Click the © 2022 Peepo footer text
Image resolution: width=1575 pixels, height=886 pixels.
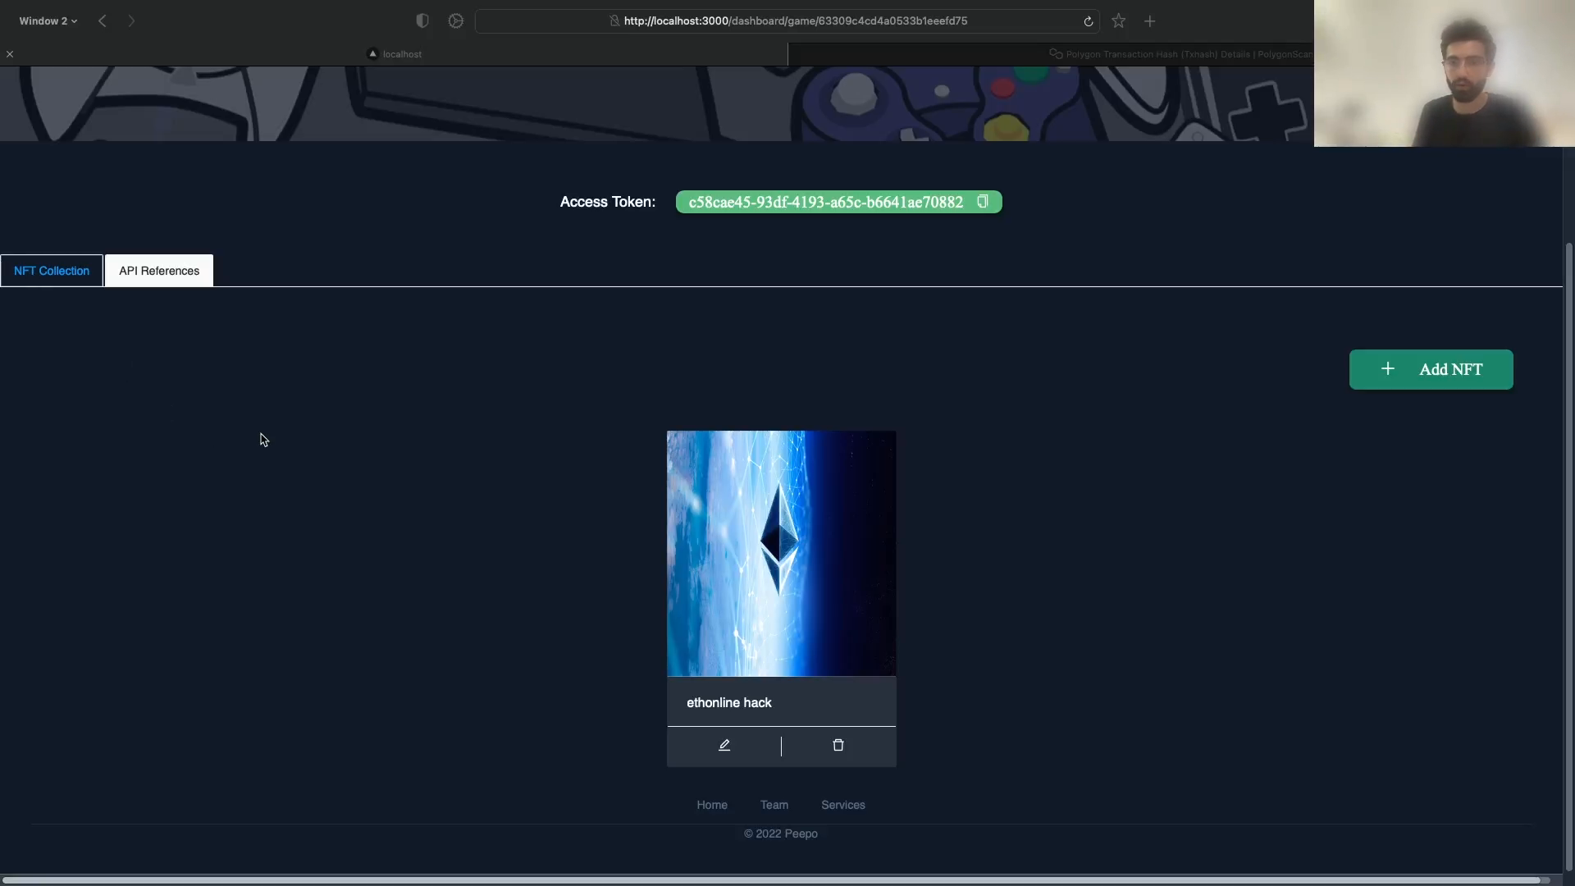[x=781, y=833]
